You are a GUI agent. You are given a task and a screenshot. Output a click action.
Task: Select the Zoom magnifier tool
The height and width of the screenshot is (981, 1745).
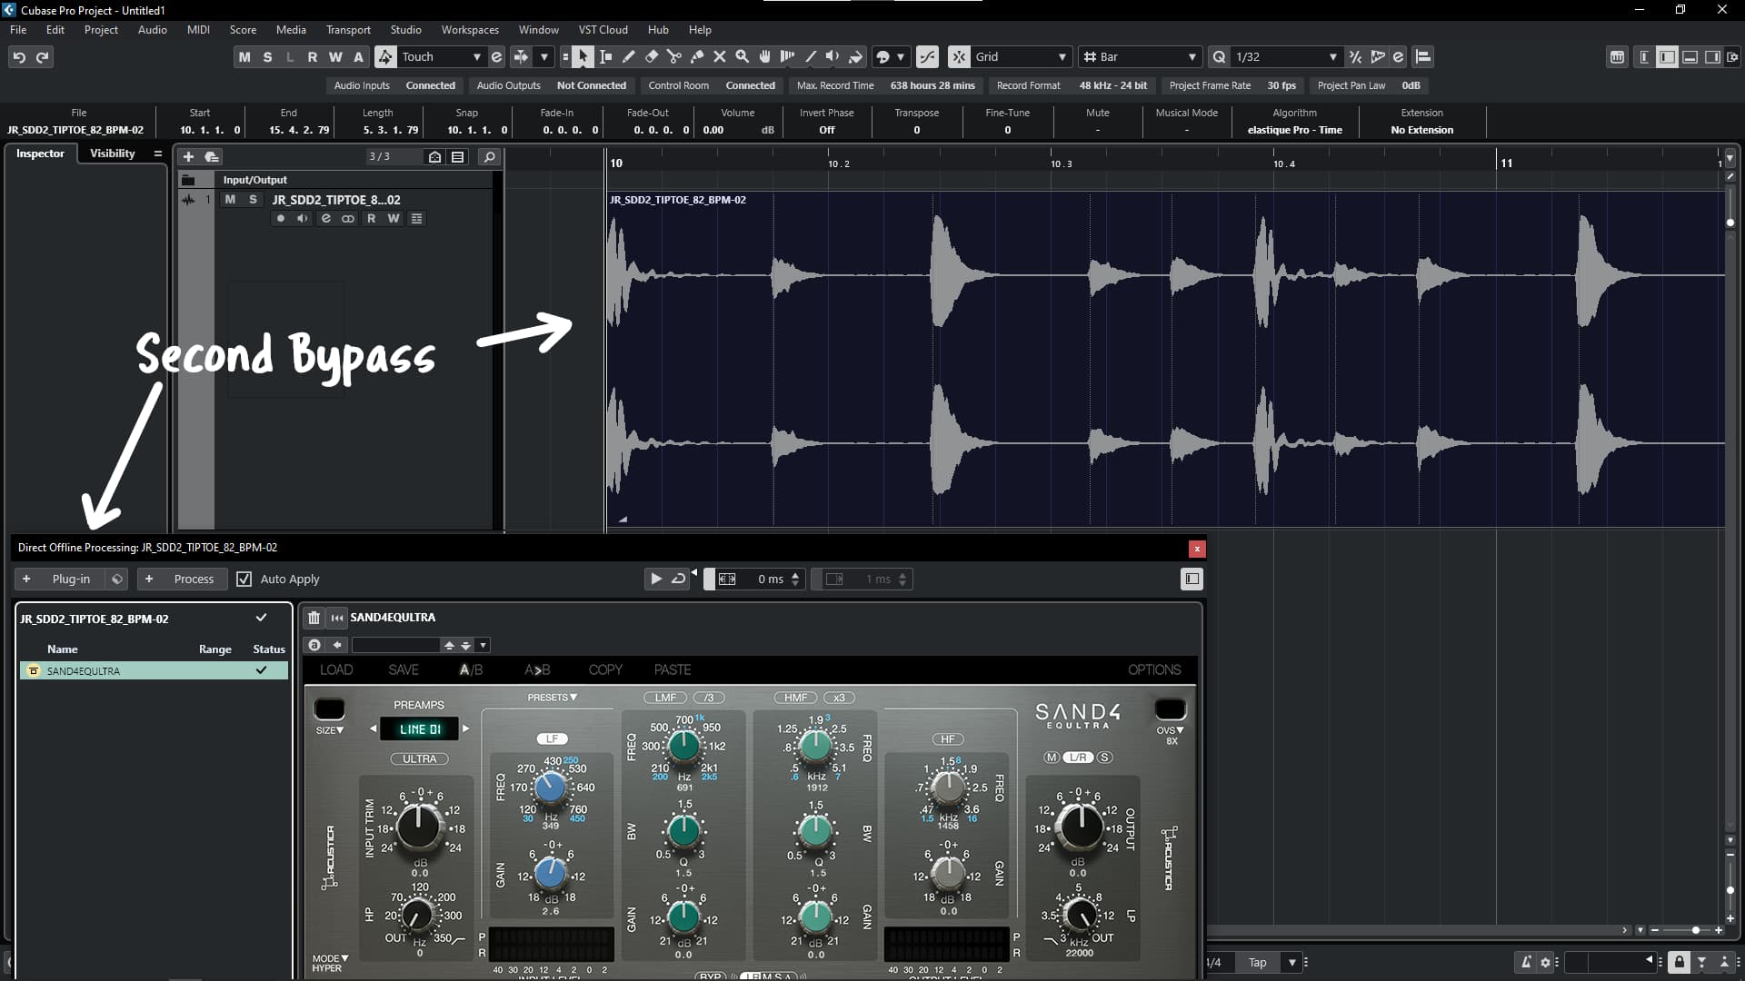pyautogui.click(x=742, y=57)
